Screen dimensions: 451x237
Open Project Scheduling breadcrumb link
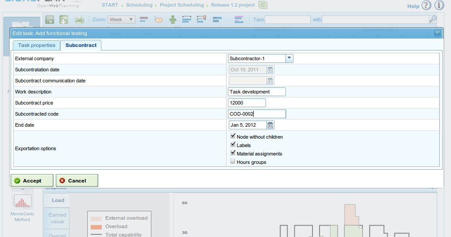182,5
